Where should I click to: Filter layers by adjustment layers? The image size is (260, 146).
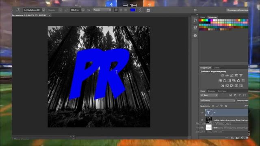(x=235, y=95)
